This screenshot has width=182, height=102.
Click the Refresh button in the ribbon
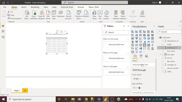tap(86, 14)
